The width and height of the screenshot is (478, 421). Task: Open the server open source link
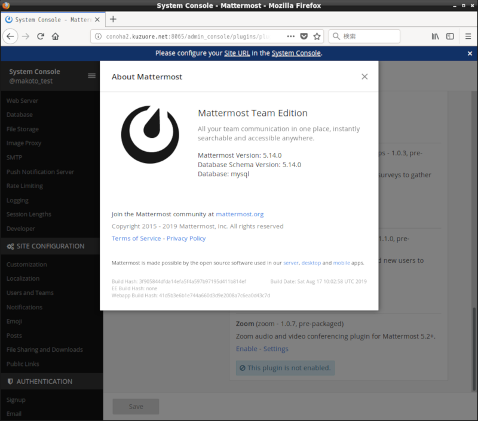[x=291, y=263]
